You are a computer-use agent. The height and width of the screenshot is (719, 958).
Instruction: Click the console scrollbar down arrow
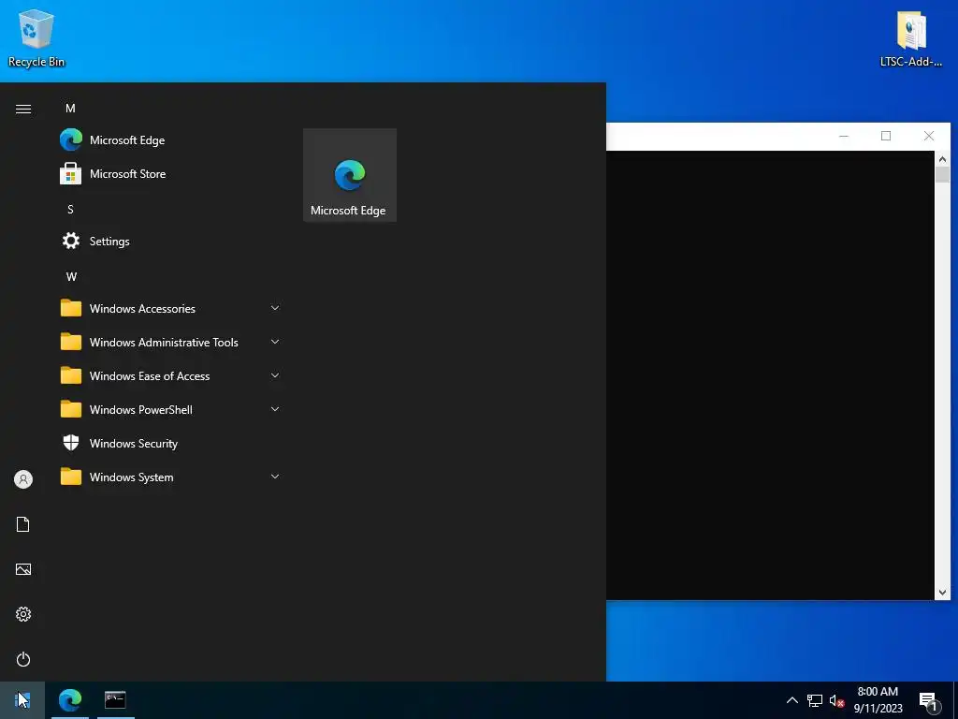(x=942, y=592)
